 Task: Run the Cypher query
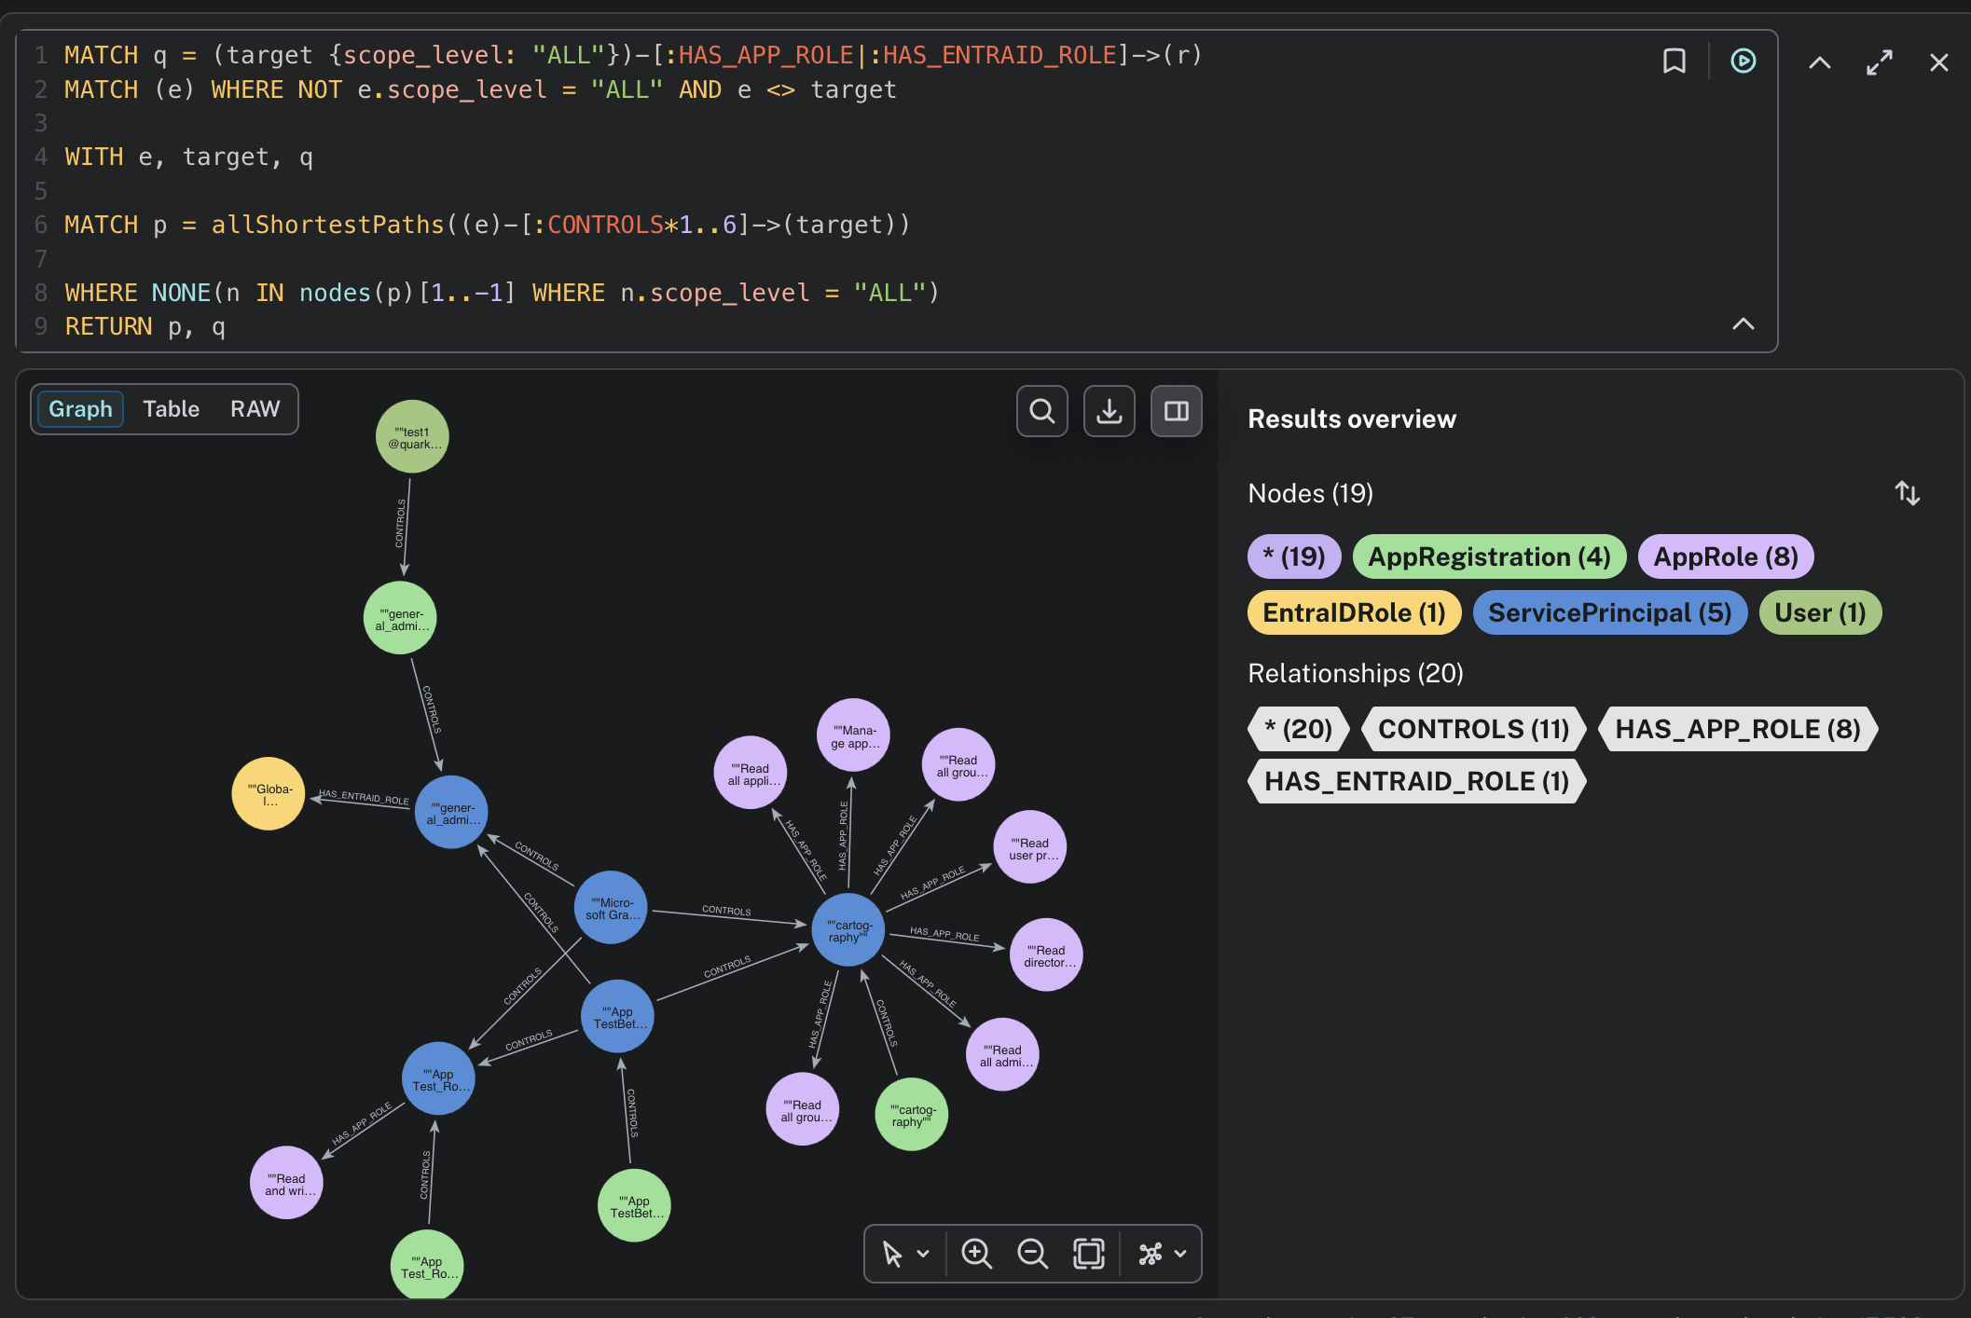pos(1742,61)
